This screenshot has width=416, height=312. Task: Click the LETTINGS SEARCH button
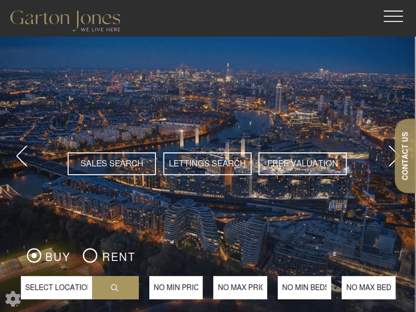(207, 163)
